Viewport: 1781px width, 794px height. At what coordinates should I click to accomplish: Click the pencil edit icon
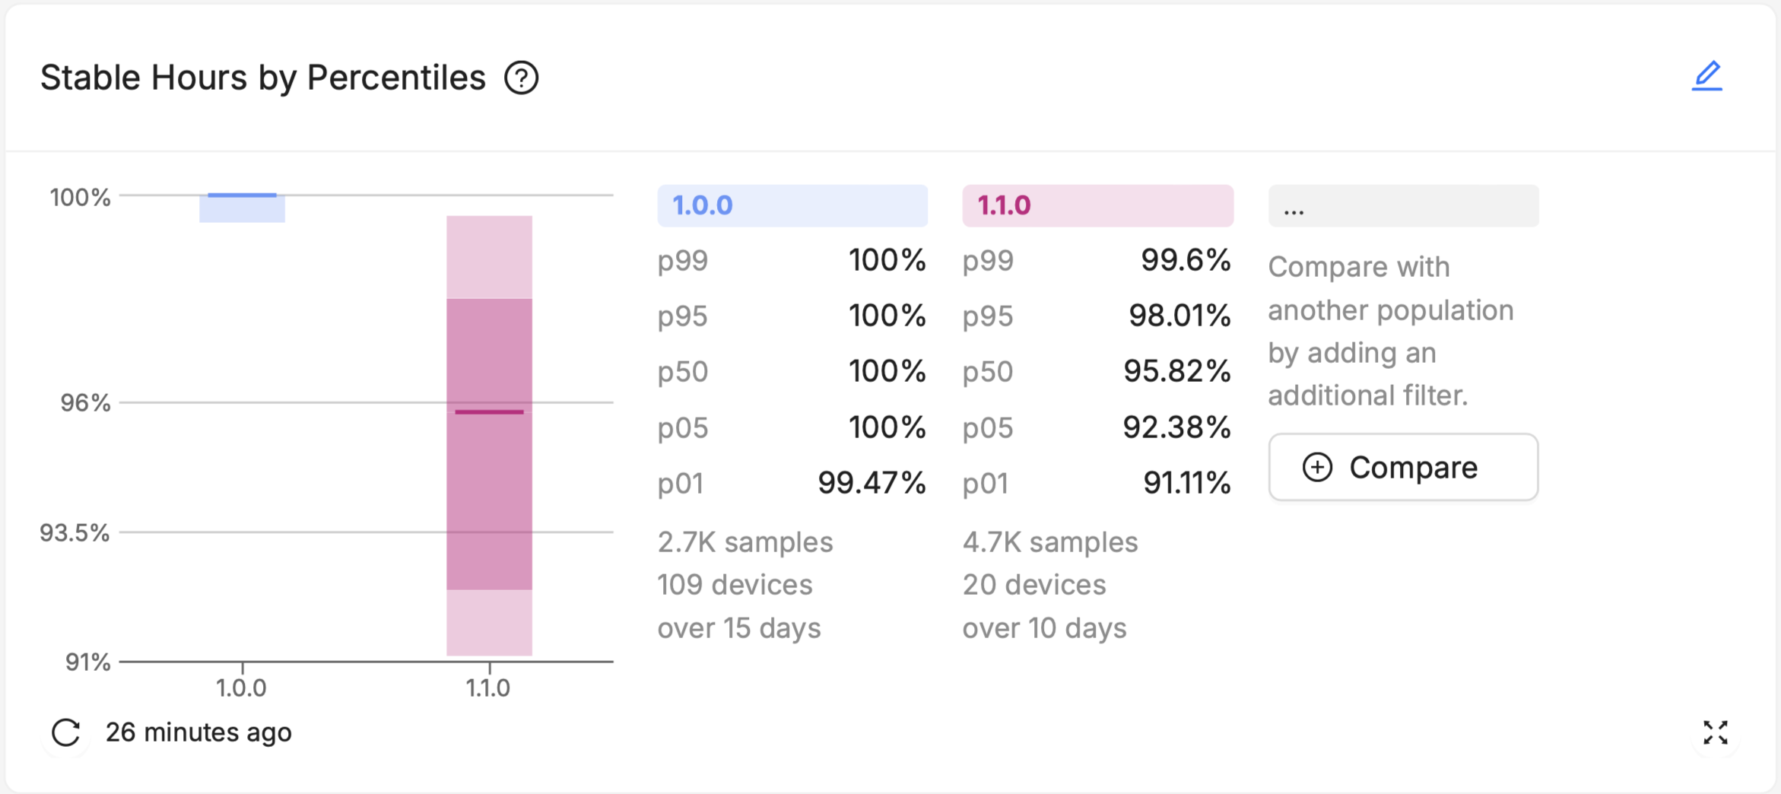(1708, 75)
